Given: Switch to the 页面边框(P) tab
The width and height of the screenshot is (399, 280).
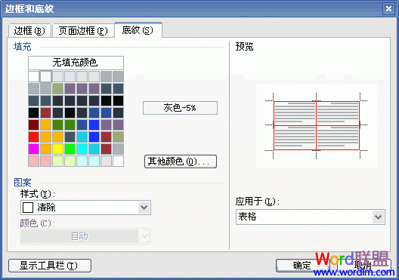Looking at the screenshot, I should click(83, 31).
